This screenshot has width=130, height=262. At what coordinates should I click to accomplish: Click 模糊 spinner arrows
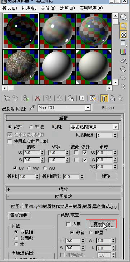point(37,177)
